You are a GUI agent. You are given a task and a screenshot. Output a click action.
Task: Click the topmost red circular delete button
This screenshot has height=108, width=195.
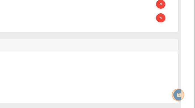(161, 4)
